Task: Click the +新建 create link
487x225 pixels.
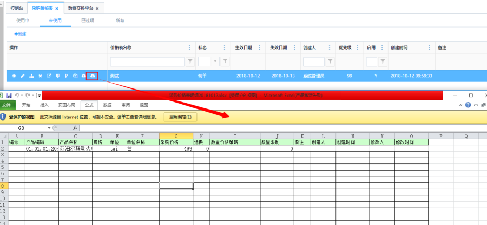Action: point(20,34)
